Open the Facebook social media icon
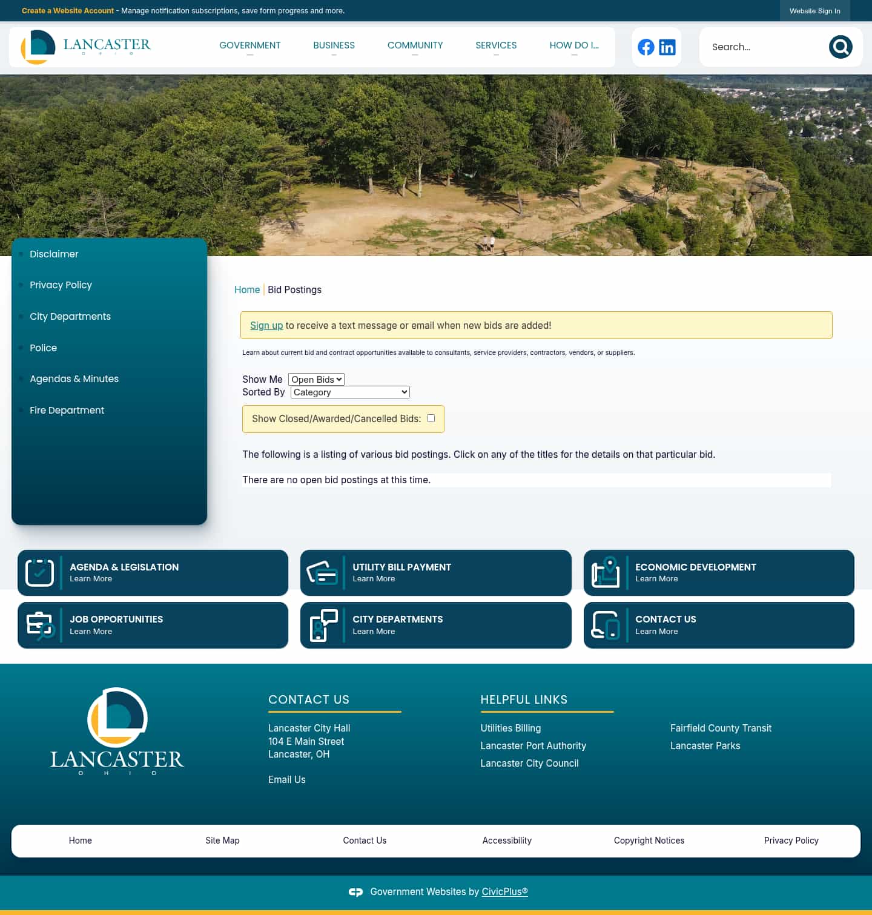The width and height of the screenshot is (872, 915). 646,47
